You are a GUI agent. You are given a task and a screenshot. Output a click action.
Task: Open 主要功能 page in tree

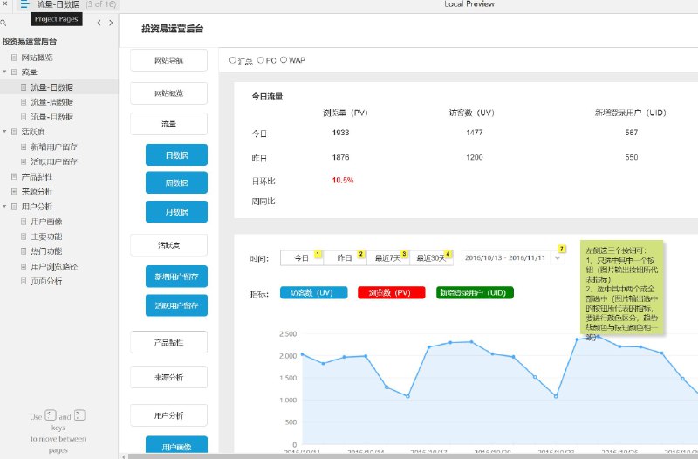coord(46,236)
